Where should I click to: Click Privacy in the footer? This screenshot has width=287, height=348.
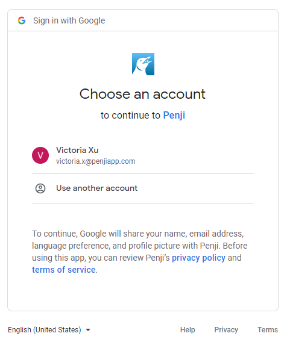pyautogui.click(x=226, y=330)
